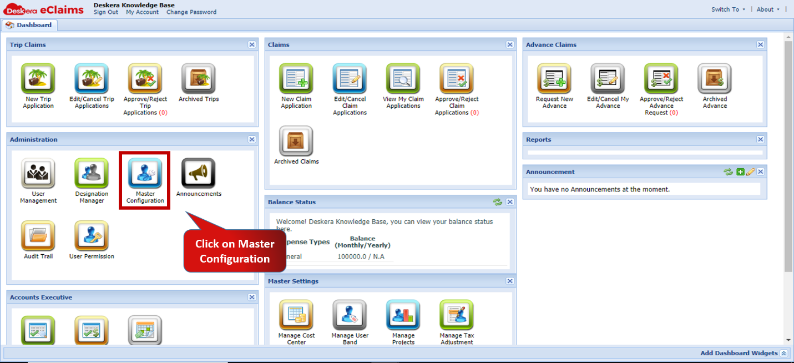The width and height of the screenshot is (794, 363).
Task: Click the scrollbar up arrow
Action: tap(788, 36)
